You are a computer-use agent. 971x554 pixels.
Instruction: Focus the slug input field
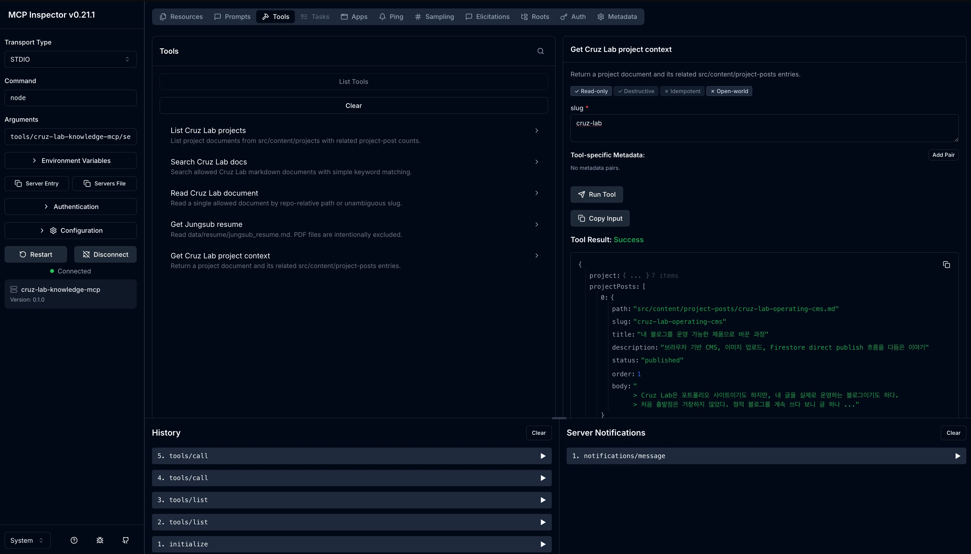pos(764,128)
